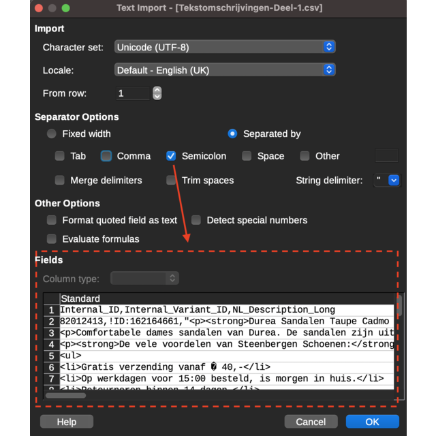The width and height of the screenshot is (436, 436).
Task: Confirm import with the OK button
Action: point(372,422)
